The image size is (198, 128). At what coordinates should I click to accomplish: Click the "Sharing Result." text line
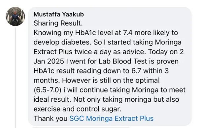pyautogui.click(x=58, y=23)
